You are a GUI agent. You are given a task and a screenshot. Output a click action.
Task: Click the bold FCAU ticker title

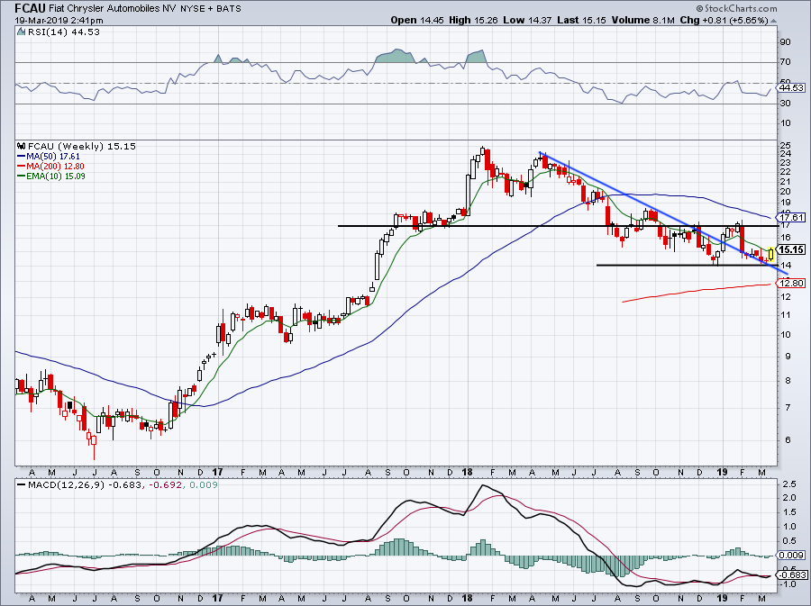coord(30,8)
